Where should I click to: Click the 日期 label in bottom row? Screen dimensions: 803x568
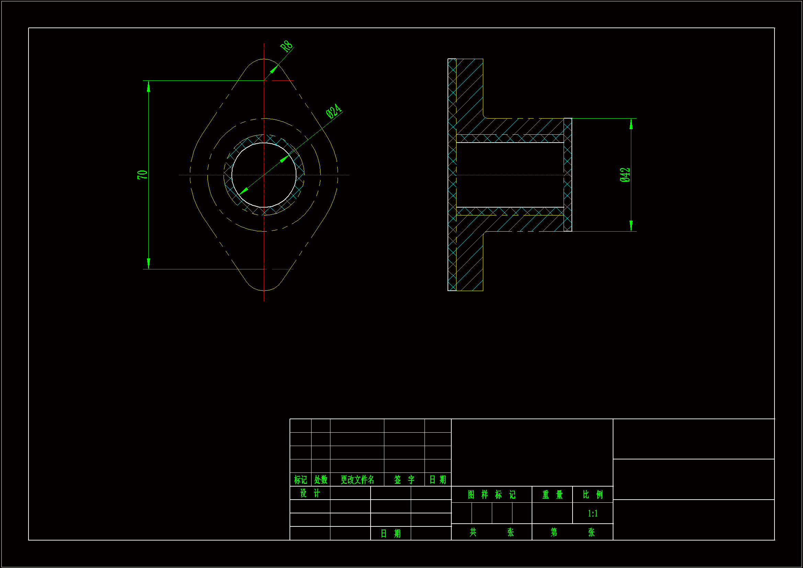(390, 534)
